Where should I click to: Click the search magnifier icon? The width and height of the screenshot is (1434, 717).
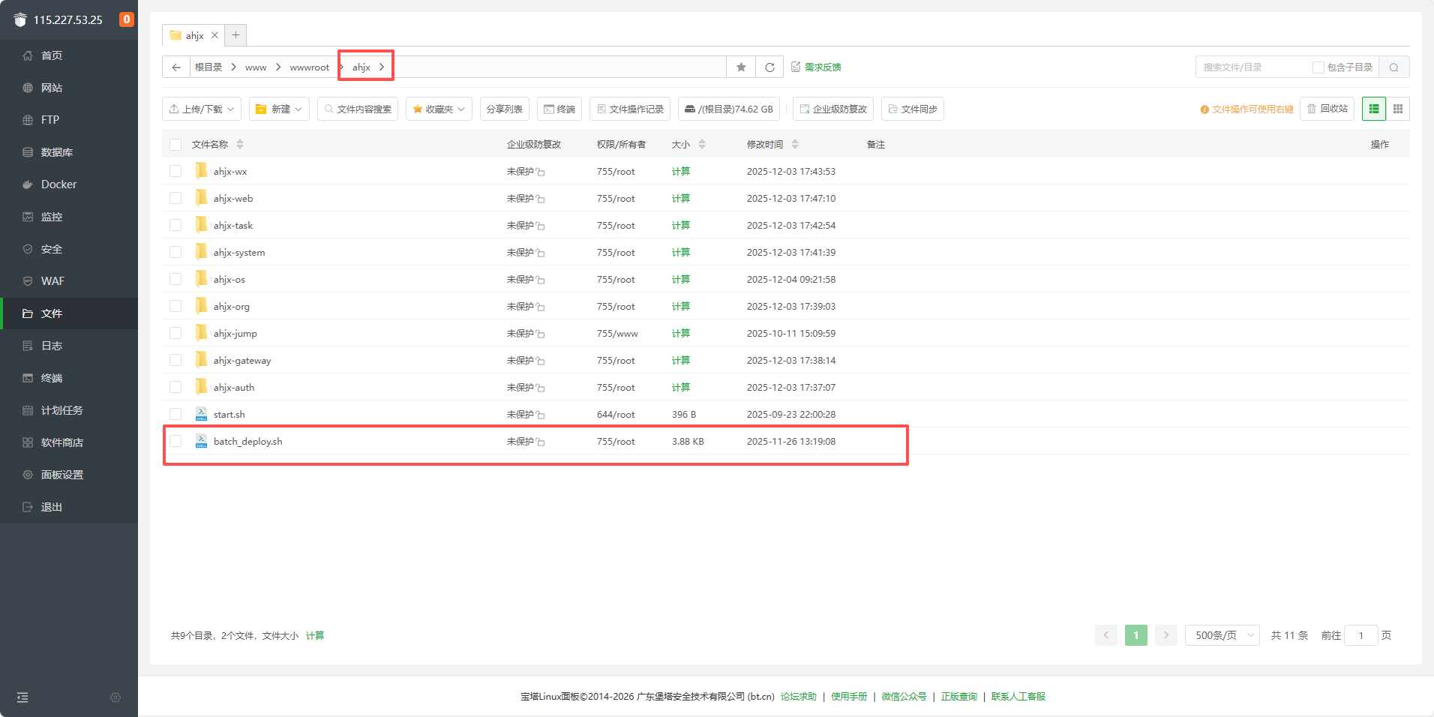click(1393, 67)
